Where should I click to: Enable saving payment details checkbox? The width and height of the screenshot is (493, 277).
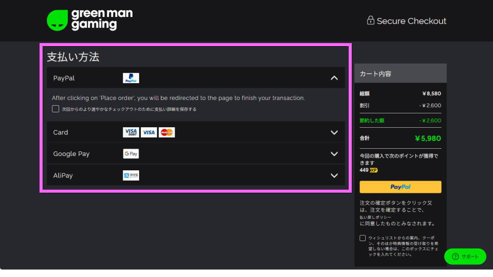[55, 109]
